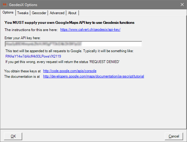Viewport: 187px width, 142px height.
Task: Click the 'Enter your API key here:' label
Action: [23, 38]
